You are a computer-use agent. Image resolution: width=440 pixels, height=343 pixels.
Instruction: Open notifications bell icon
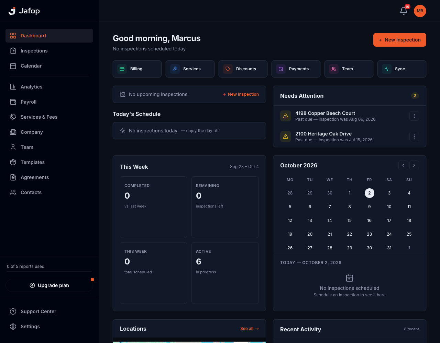(404, 11)
